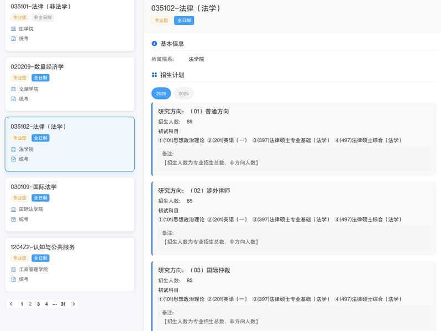Expand pagination ellipsis for more pages
Viewport: 441px width, 331px height.
tap(54, 304)
